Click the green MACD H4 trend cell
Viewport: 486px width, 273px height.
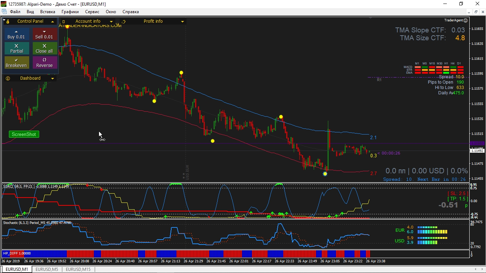coord(453,67)
